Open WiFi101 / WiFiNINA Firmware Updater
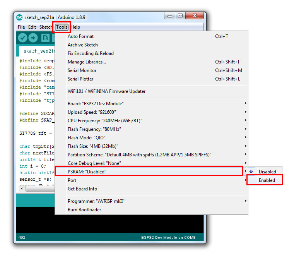 click(151, 91)
